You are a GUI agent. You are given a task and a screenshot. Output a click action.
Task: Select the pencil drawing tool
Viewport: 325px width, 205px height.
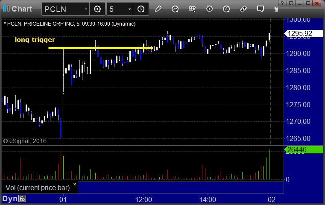[158, 9]
